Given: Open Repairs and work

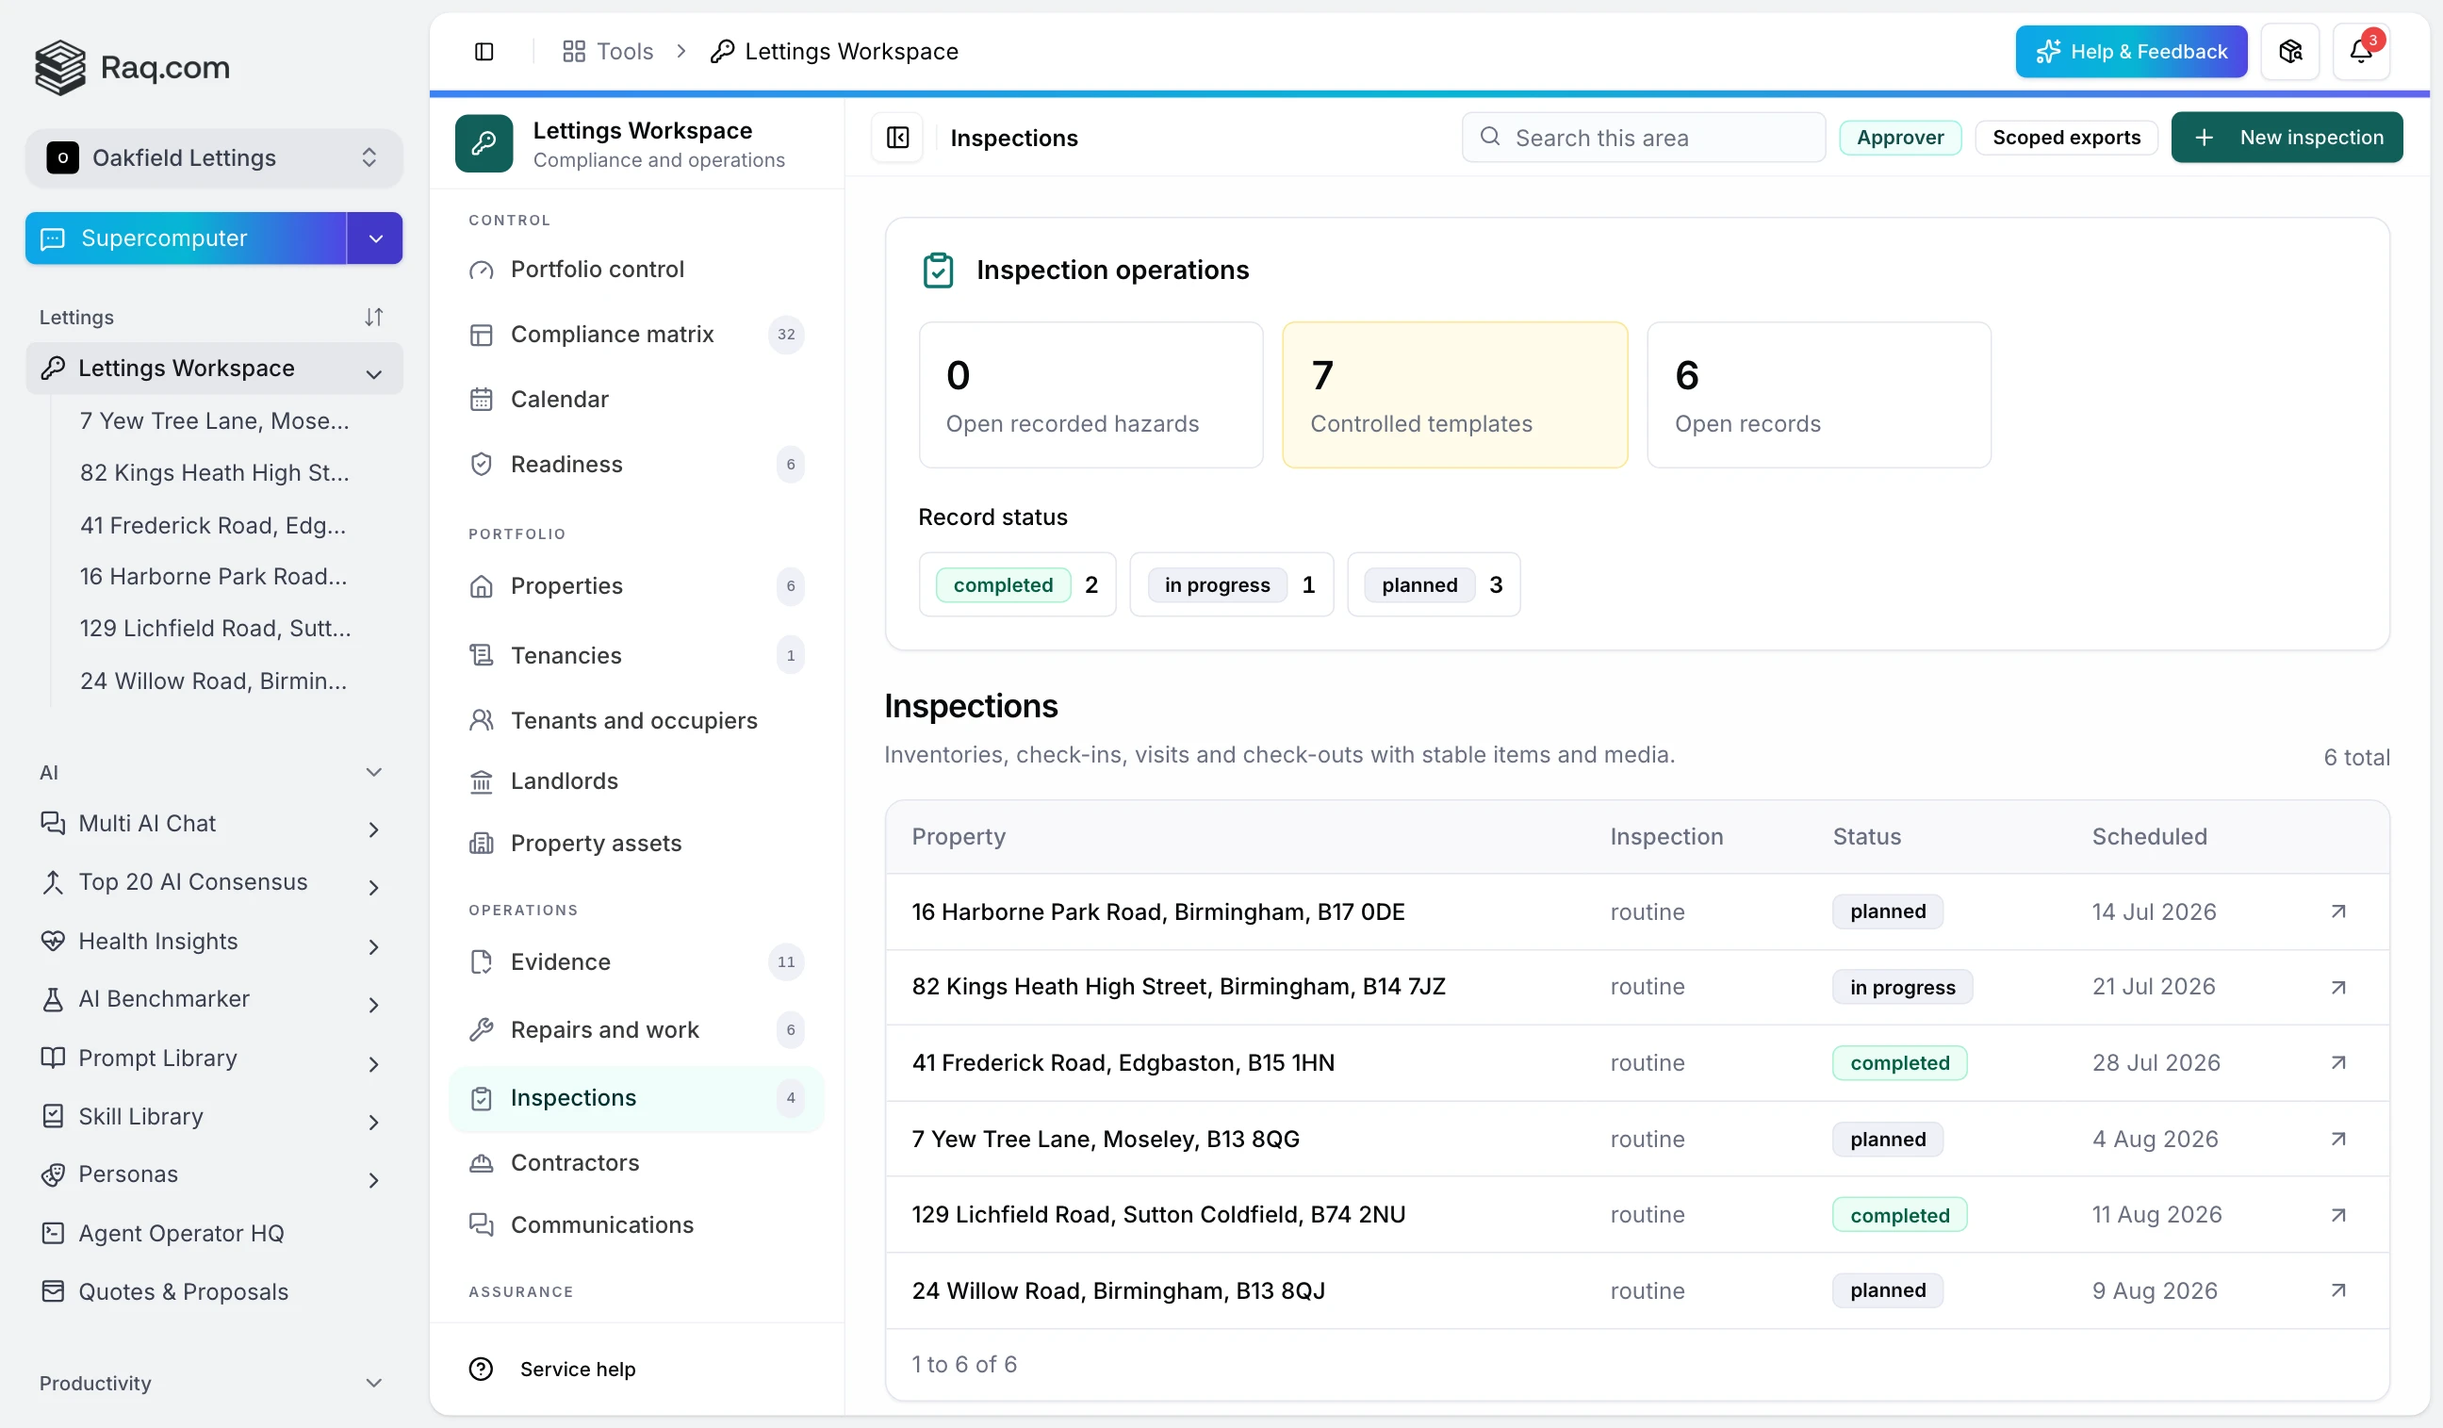Looking at the screenshot, I should tap(636, 1029).
